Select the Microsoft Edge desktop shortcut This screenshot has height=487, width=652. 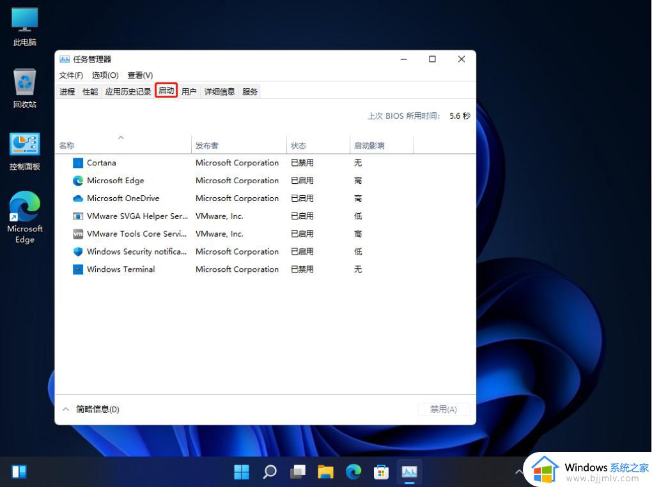[x=24, y=217]
